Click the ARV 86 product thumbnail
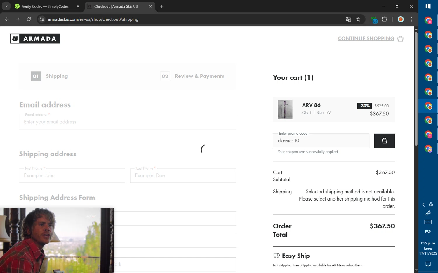438x273 pixels. coord(285,110)
